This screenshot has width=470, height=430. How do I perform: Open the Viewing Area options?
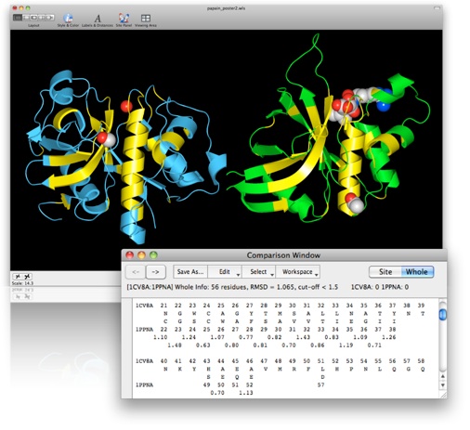pyautogui.click(x=146, y=20)
